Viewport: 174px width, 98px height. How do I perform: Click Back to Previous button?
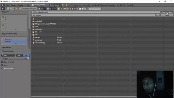tap(38, 5)
